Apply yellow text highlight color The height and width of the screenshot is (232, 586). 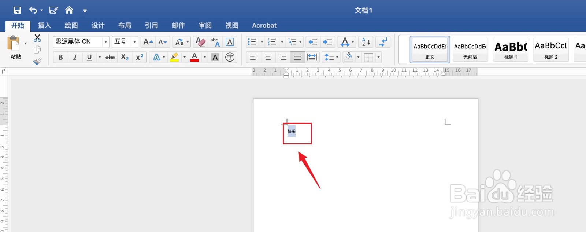click(x=174, y=57)
